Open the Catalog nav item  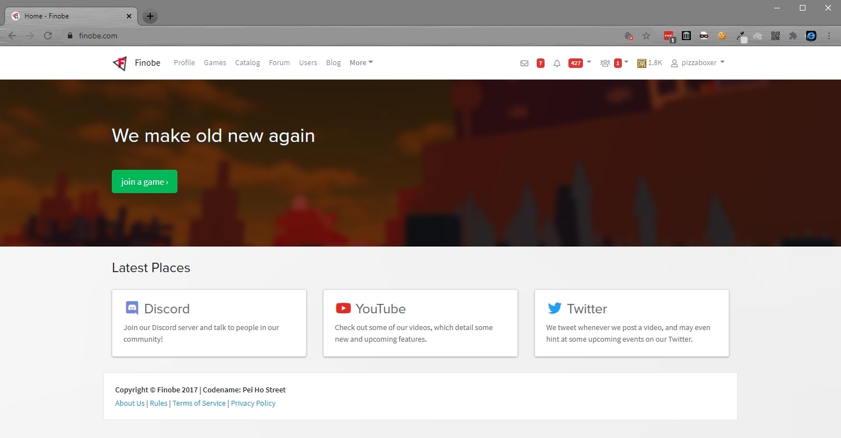click(248, 63)
